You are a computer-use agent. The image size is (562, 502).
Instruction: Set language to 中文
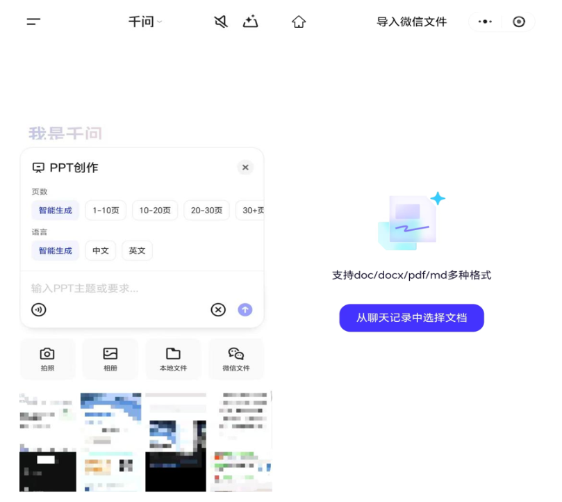pyautogui.click(x=101, y=250)
